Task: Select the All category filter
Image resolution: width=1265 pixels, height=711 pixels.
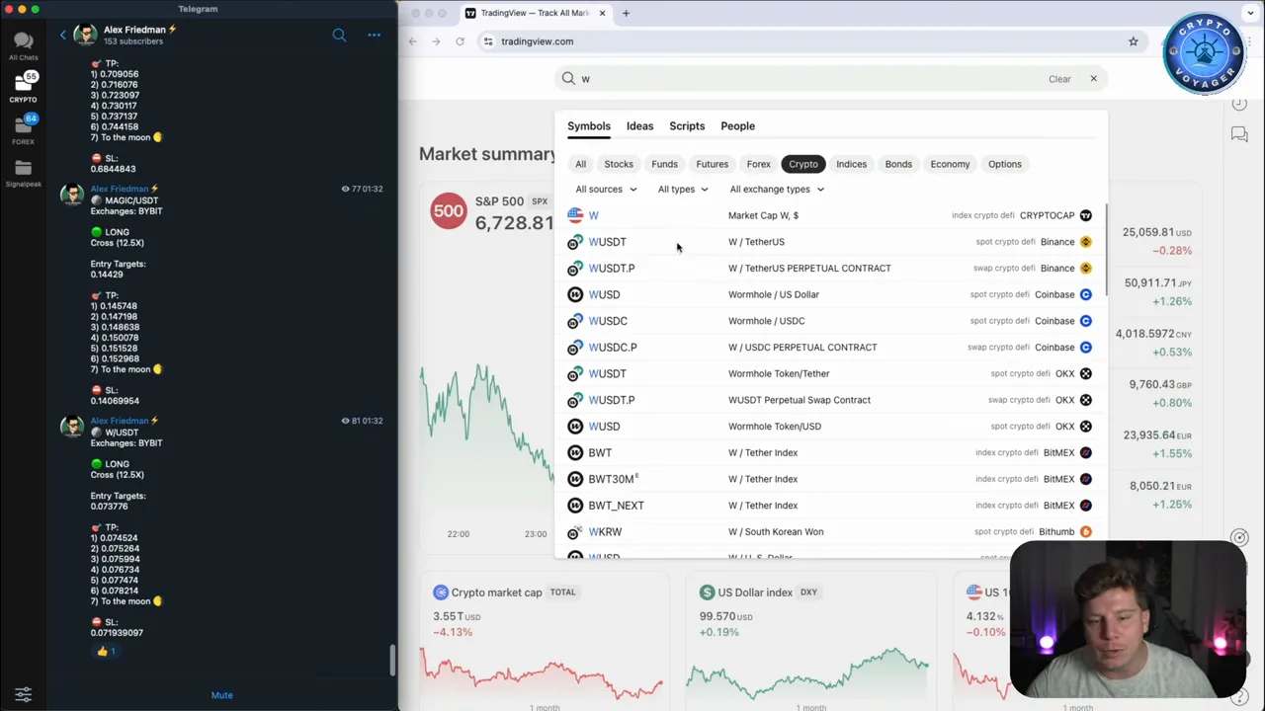Action: click(581, 164)
